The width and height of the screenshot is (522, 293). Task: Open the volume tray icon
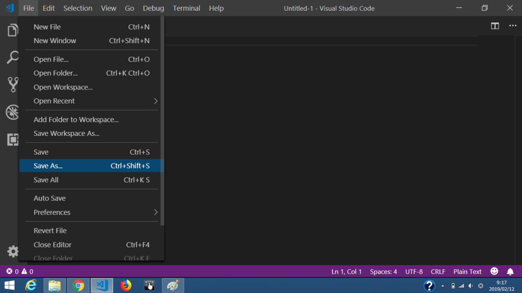[471, 286]
